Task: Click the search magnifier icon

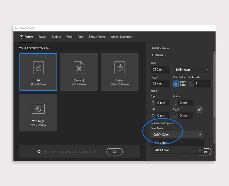Action: (x=39, y=152)
